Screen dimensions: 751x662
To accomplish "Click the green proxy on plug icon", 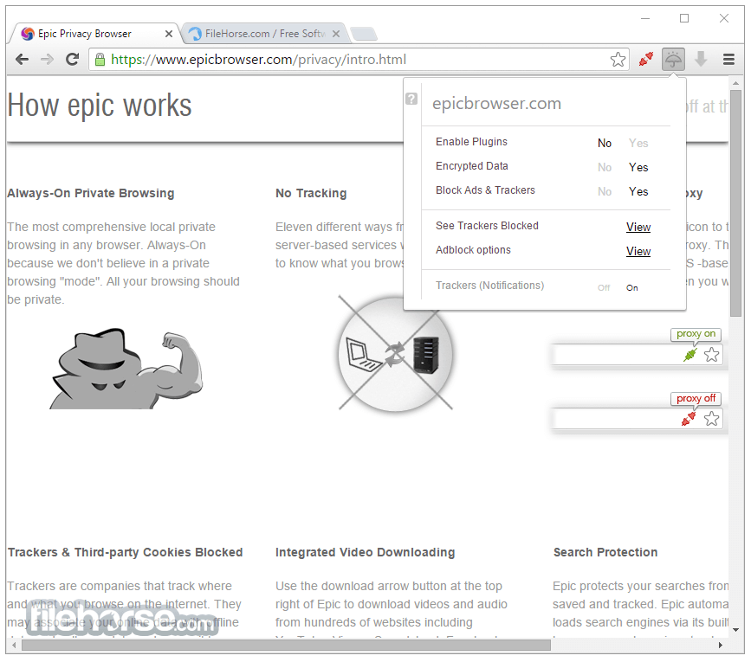I will tap(690, 355).
